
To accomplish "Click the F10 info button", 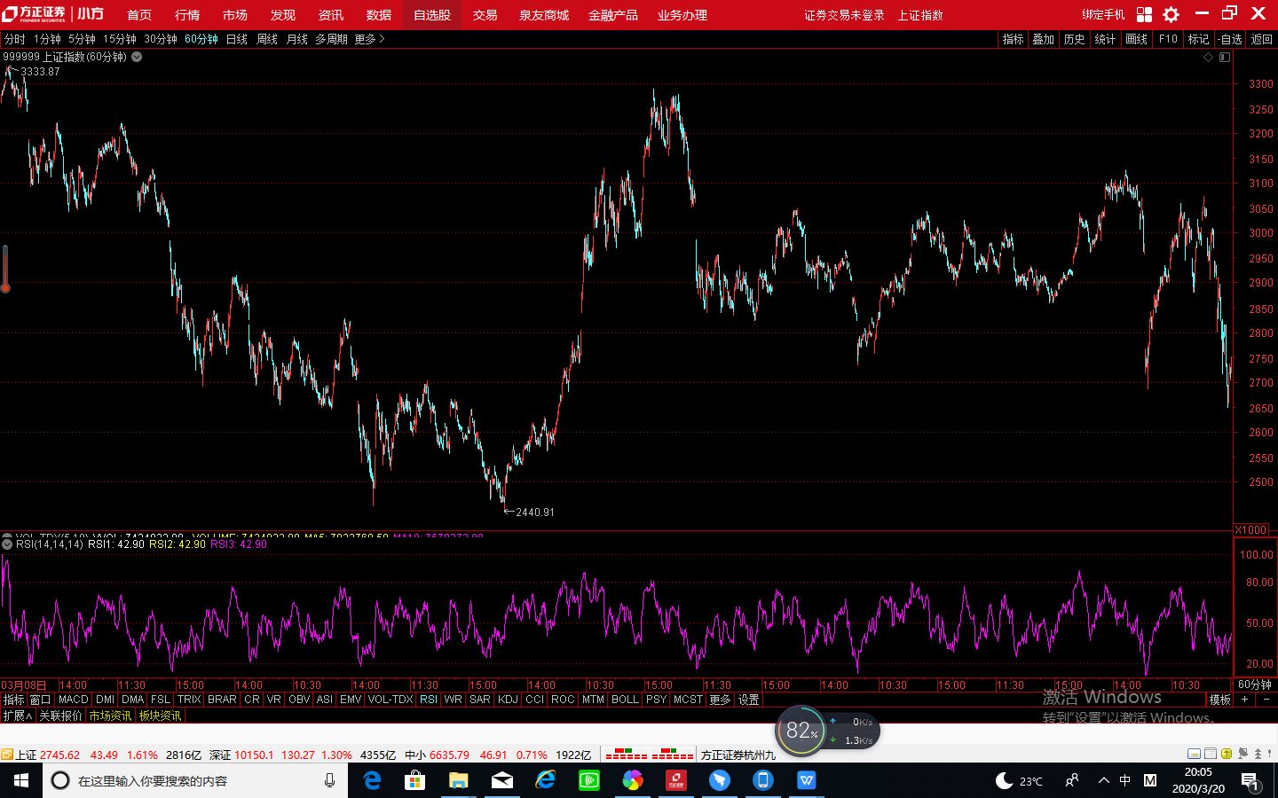I will click(1168, 39).
